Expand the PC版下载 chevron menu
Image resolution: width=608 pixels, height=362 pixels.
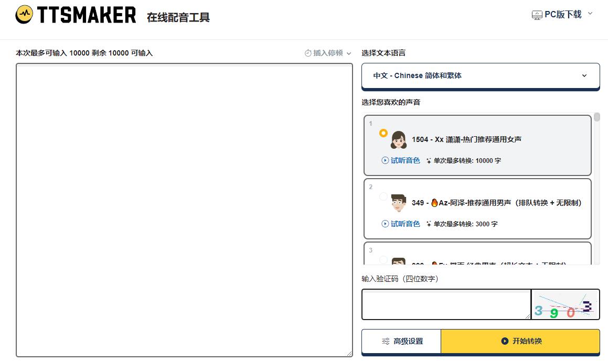click(x=590, y=14)
